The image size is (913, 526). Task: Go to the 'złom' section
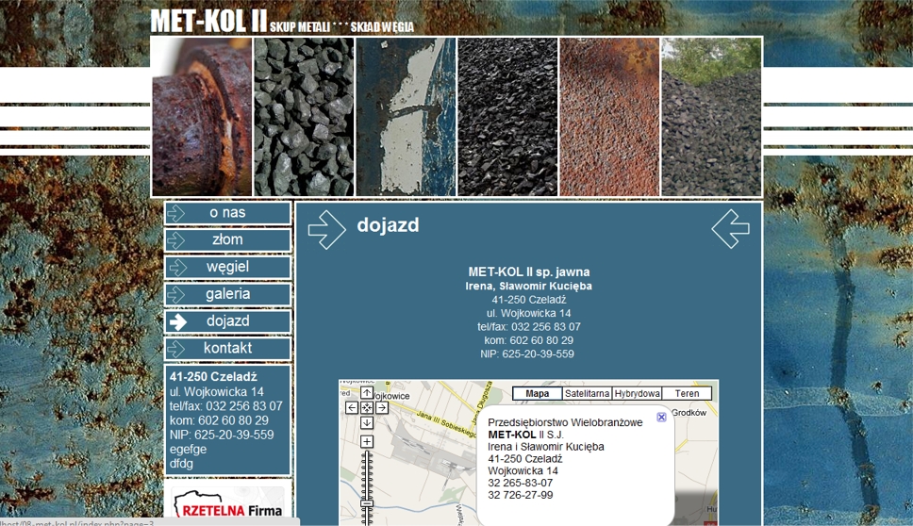(227, 240)
